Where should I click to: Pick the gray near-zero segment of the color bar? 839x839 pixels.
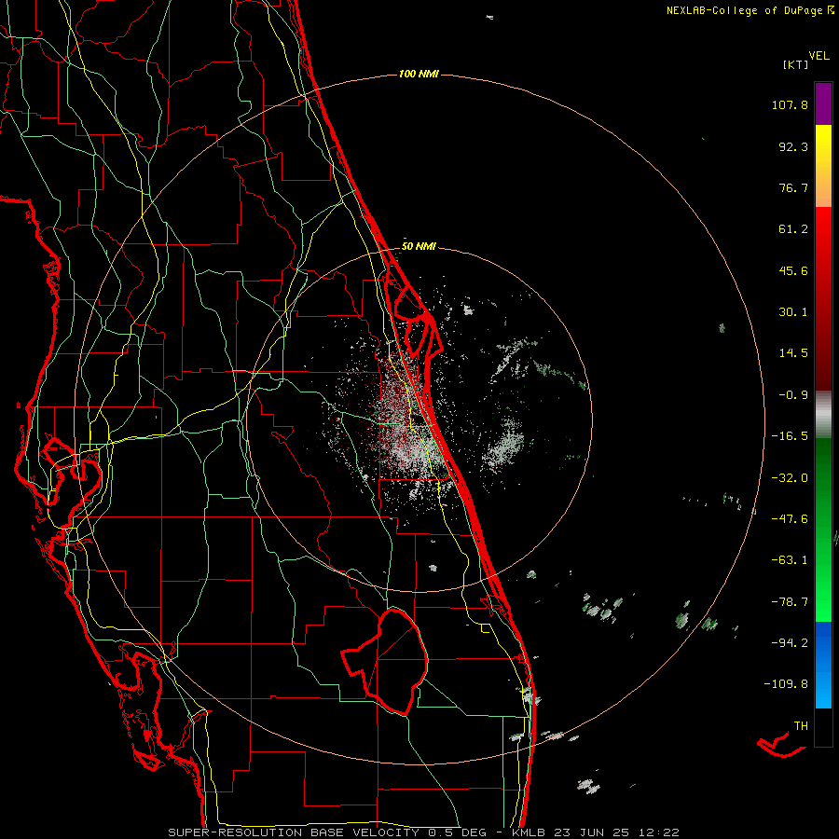[823, 414]
